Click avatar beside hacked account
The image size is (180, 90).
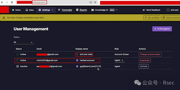[77, 60]
